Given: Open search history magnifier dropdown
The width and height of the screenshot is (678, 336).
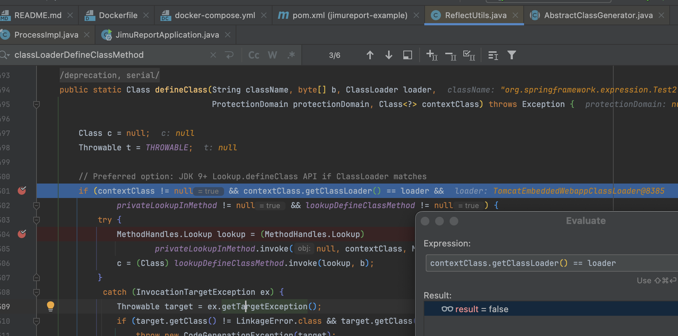Looking at the screenshot, I should 5,55.
